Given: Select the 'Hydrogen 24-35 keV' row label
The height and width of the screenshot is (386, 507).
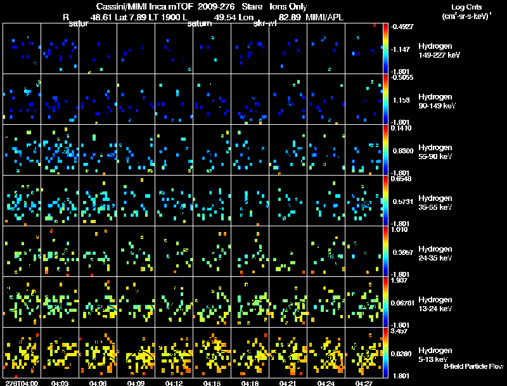Looking at the screenshot, I should 435,254.
